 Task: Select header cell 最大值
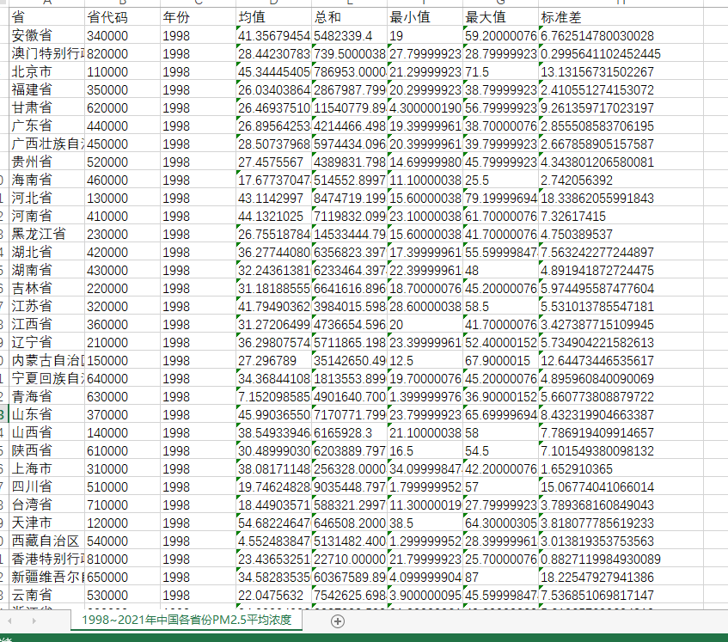[501, 17]
